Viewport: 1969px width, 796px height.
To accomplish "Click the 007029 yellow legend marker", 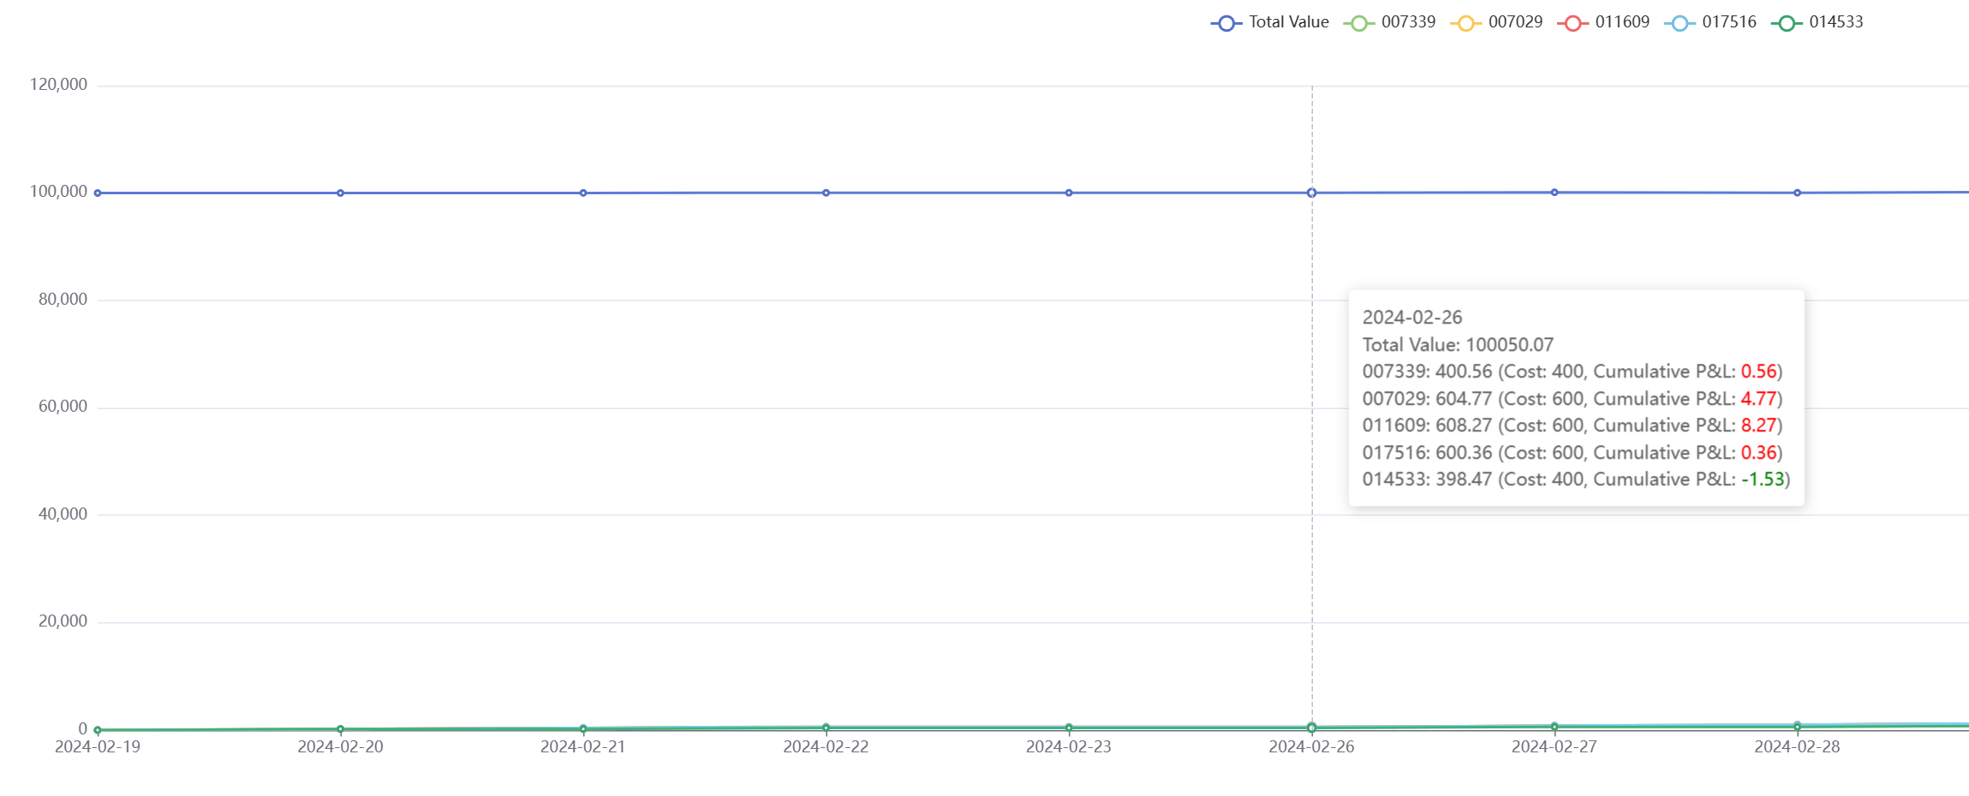I will click(1465, 23).
